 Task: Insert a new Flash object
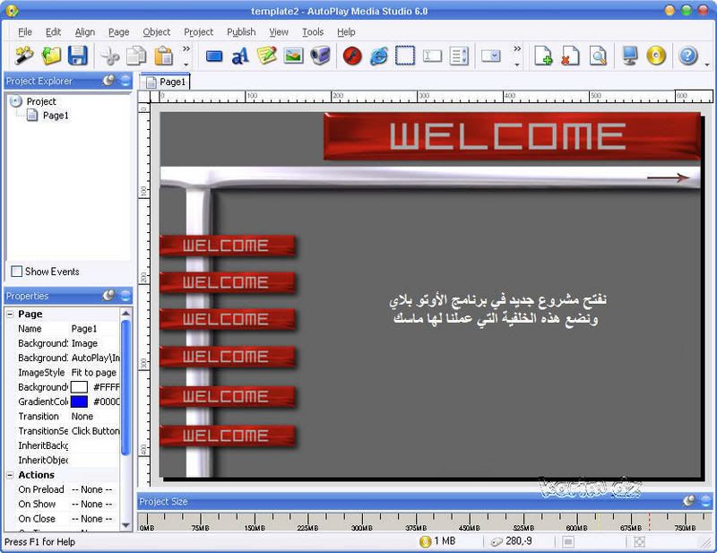coord(352,56)
